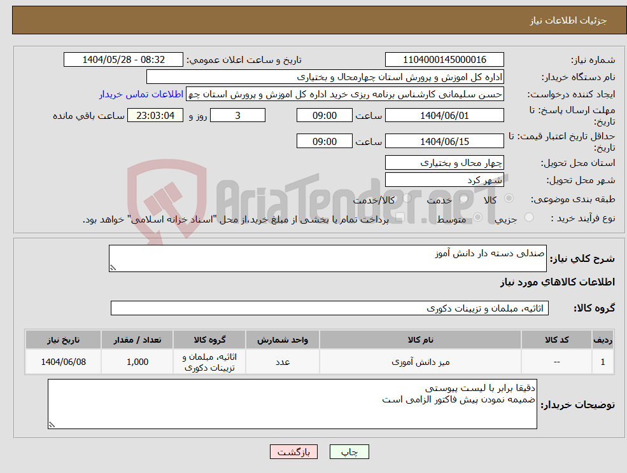Screen dimensions: 627x473
Task: Click need date cell 1404/06/08
Action: click(63, 362)
